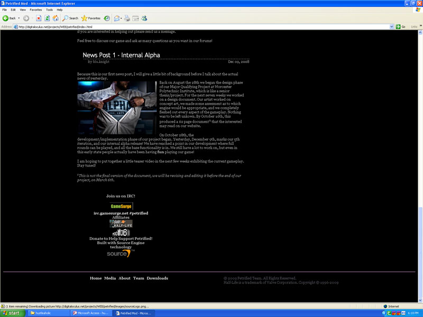The height and width of the screenshot is (317, 423).
Task: Switch to the hustleaholic folder taskbar button
Action: pyautogui.click(x=48, y=313)
